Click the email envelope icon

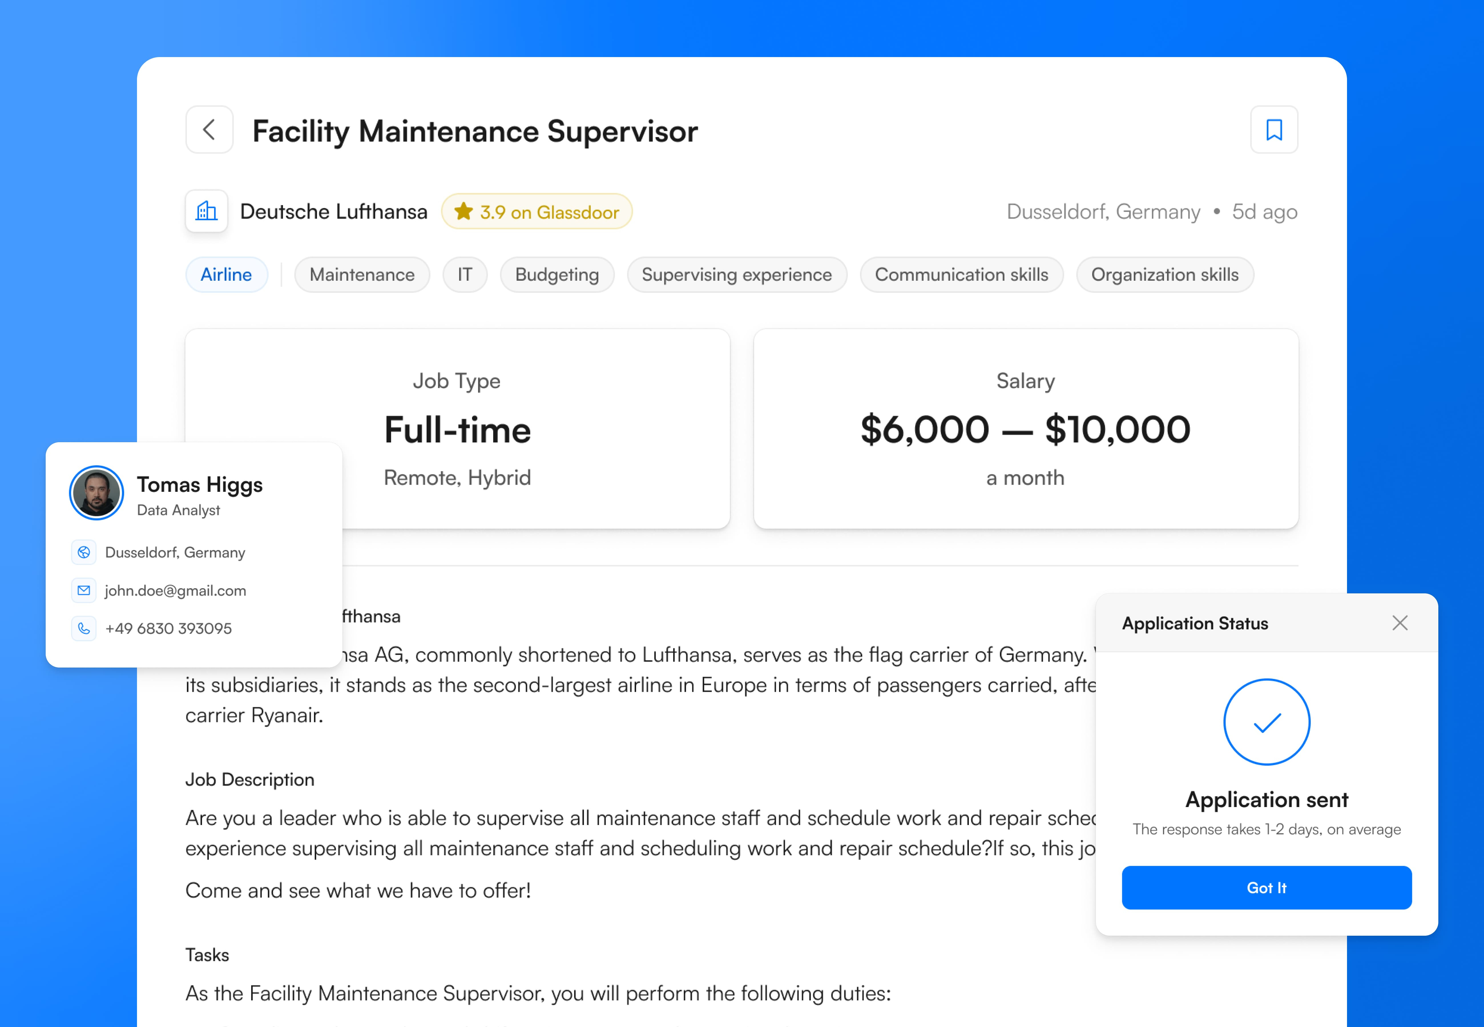point(84,590)
